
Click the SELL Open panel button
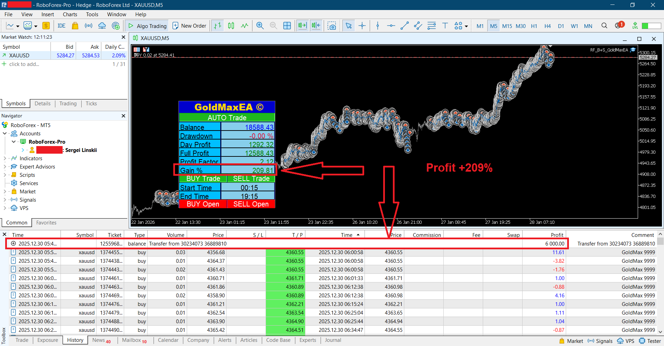tap(251, 204)
